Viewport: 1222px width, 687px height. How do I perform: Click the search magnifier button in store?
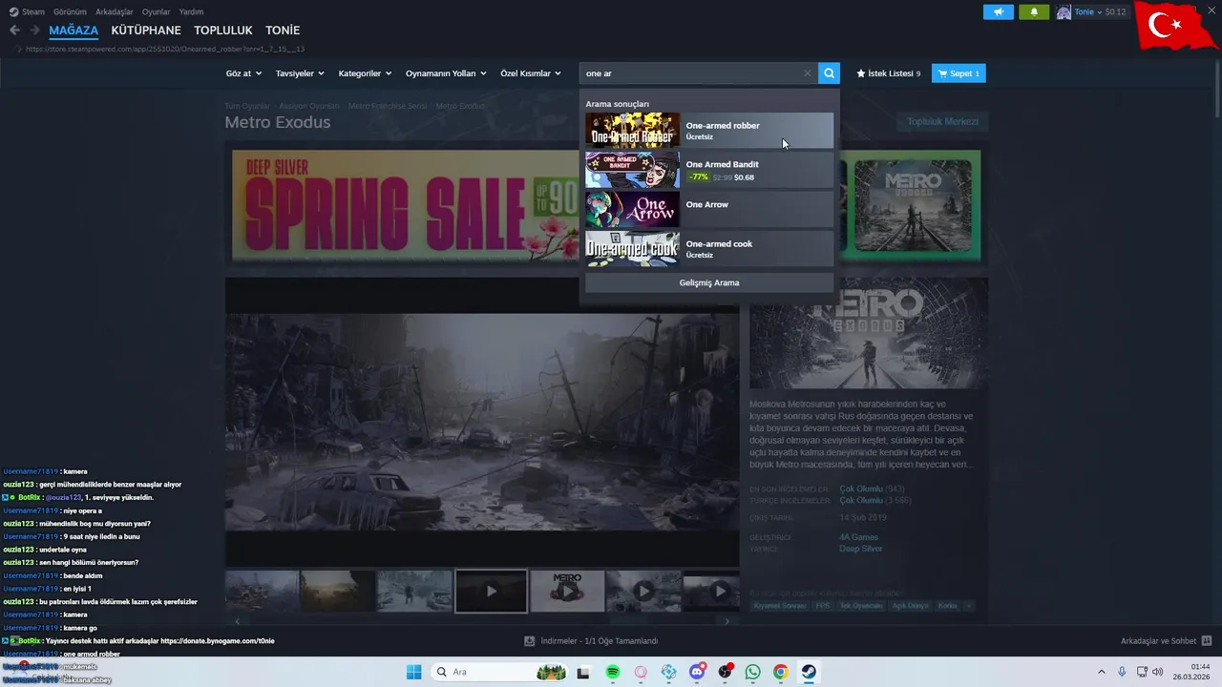(x=829, y=73)
